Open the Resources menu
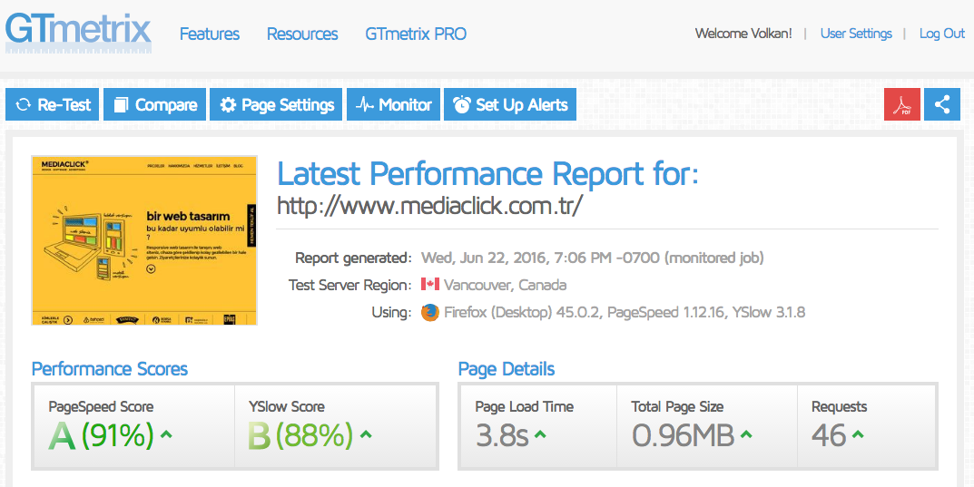Image resolution: width=974 pixels, height=487 pixels. pyautogui.click(x=302, y=34)
